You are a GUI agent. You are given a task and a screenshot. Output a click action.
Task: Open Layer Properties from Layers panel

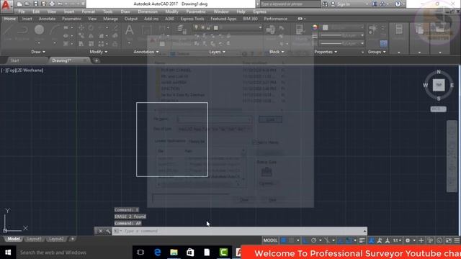182,30
